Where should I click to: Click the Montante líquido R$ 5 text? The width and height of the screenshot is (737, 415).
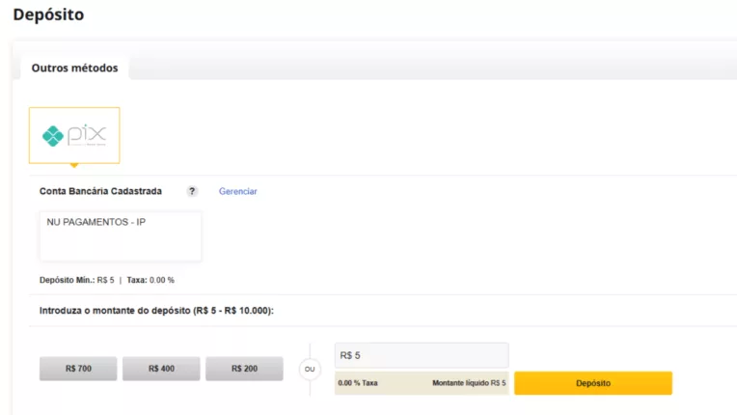tap(469, 383)
